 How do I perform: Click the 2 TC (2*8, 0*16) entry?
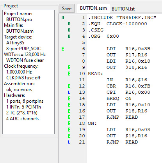pos(22,113)
